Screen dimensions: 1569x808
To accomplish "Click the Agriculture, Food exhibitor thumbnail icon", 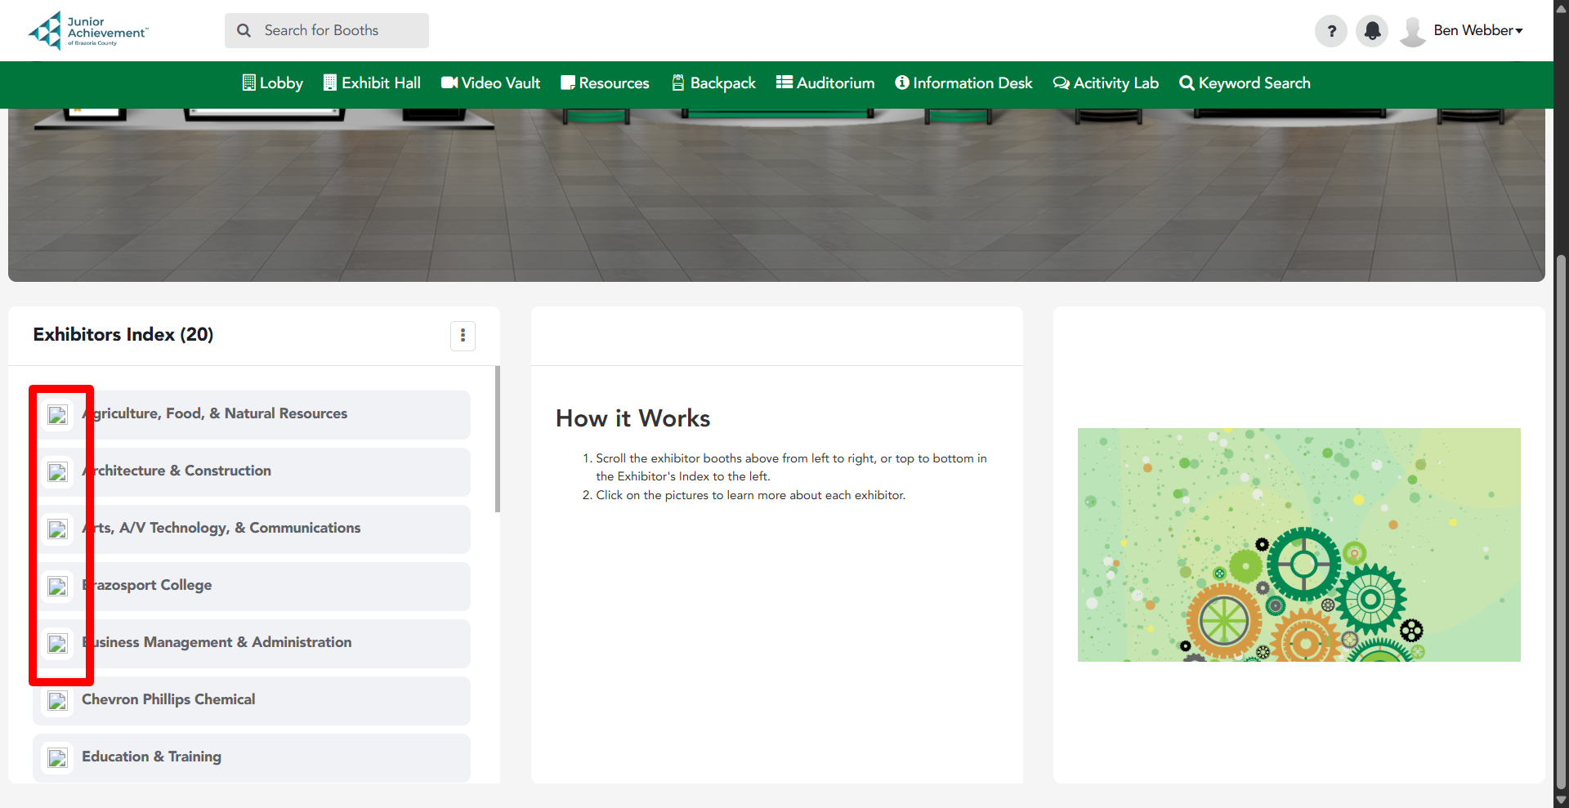I will (x=57, y=415).
